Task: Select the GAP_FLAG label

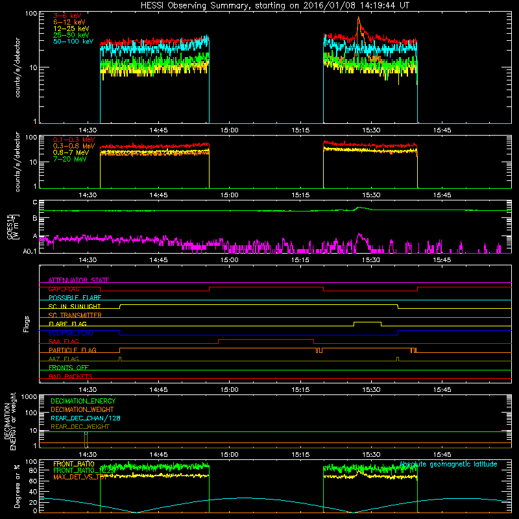Action: (64, 289)
